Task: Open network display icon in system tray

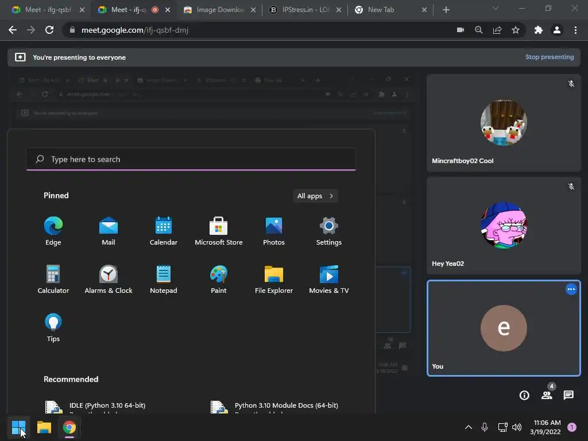Action: pyautogui.click(x=502, y=427)
